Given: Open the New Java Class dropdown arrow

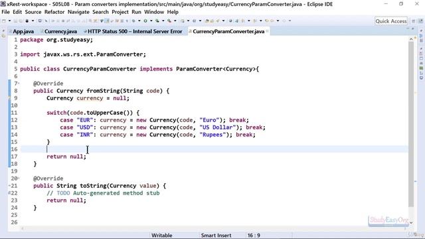Looking at the screenshot, I should click(x=200, y=21).
